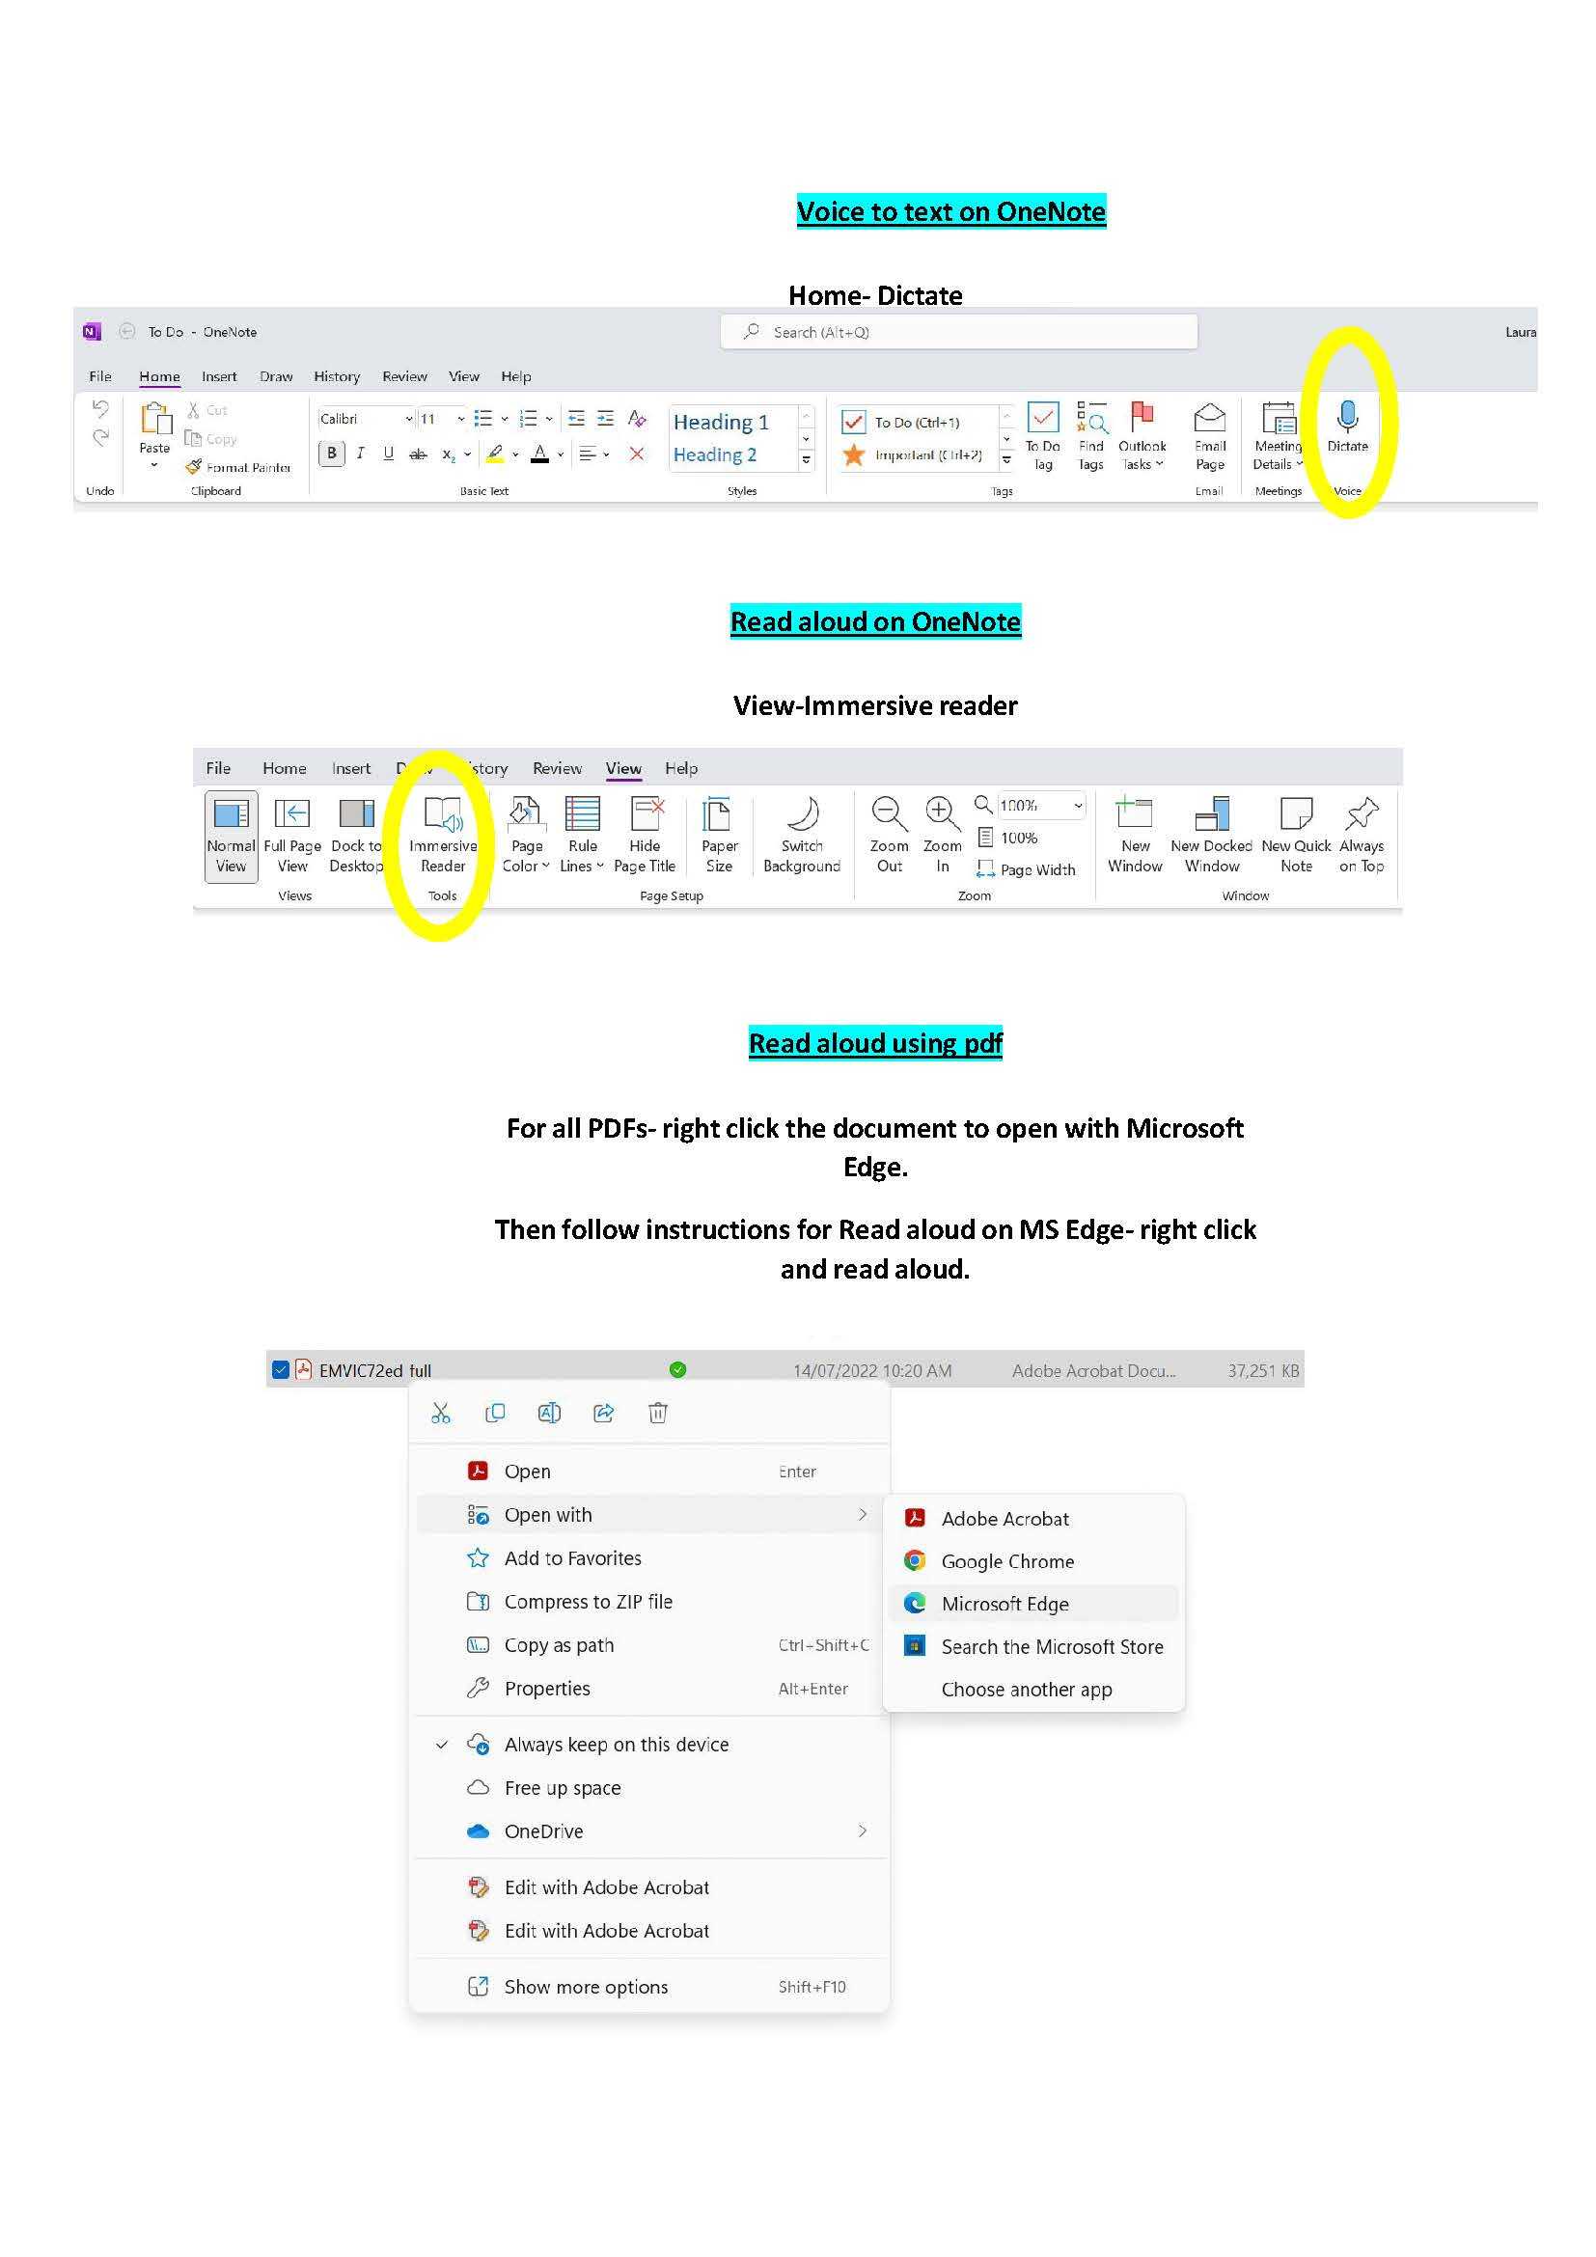Open Find Tags in the ribbon
The height and width of the screenshot is (2257, 1596).
1091,434
